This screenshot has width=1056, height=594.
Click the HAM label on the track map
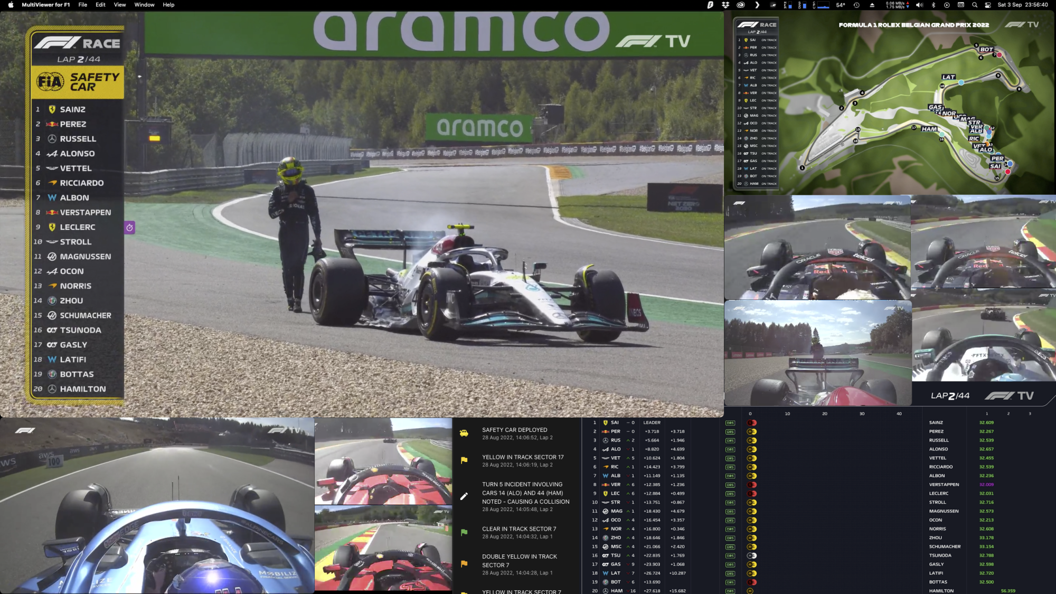[x=929, y=129]
